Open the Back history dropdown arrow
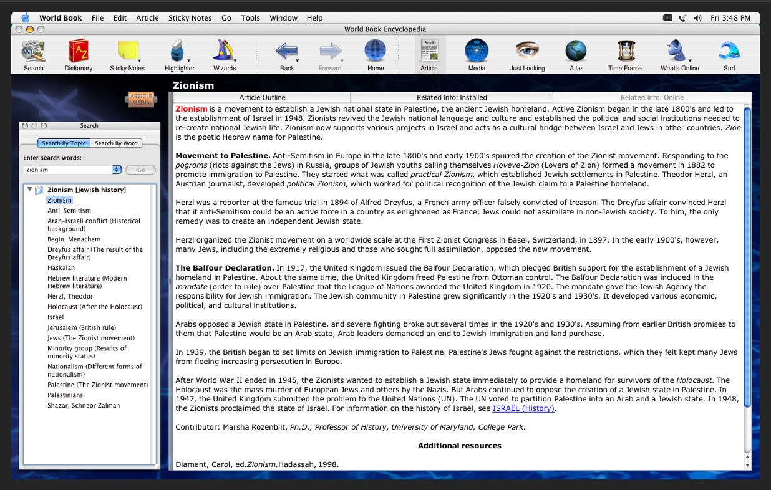This screenshot has height=490, width=771. pos(298,60)
